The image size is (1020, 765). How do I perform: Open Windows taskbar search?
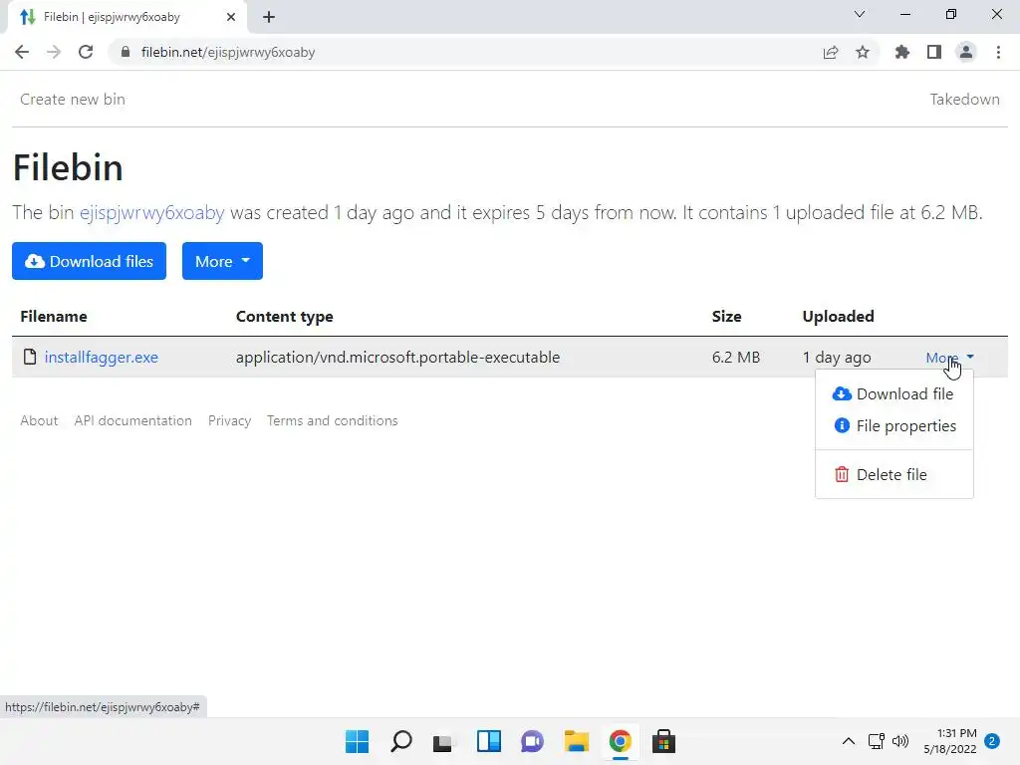[x=401, y=741]
